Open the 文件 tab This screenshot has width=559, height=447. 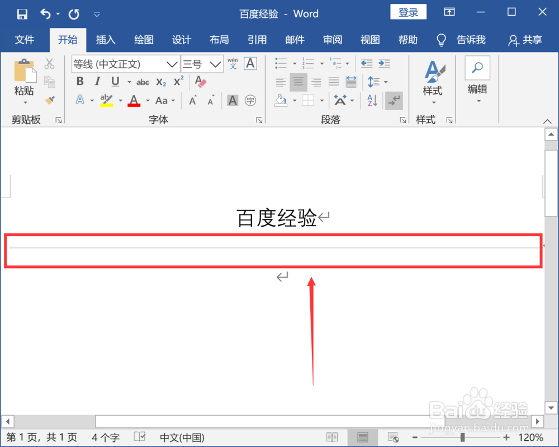pos(25,40)
